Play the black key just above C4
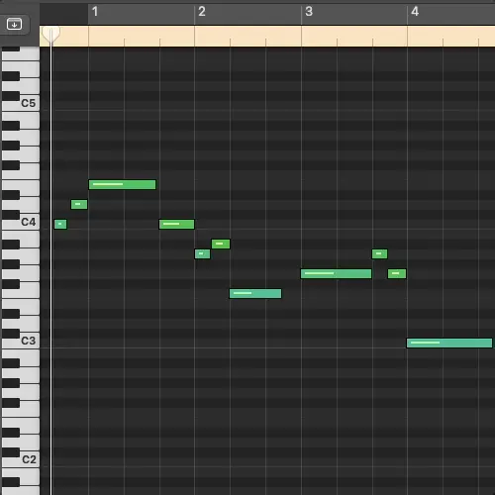Viewport: 495px width, 495px height. pos(11,215)
